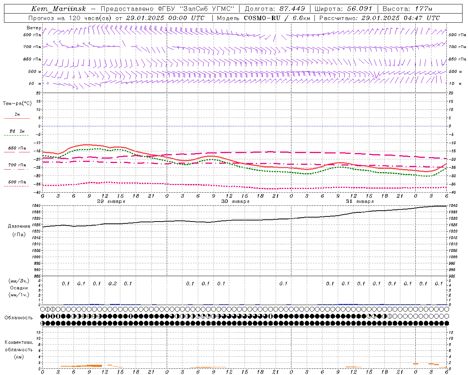Select the latitude value 'Широта: 56.091'
The image size is (468, 375).
pos(343,9)
